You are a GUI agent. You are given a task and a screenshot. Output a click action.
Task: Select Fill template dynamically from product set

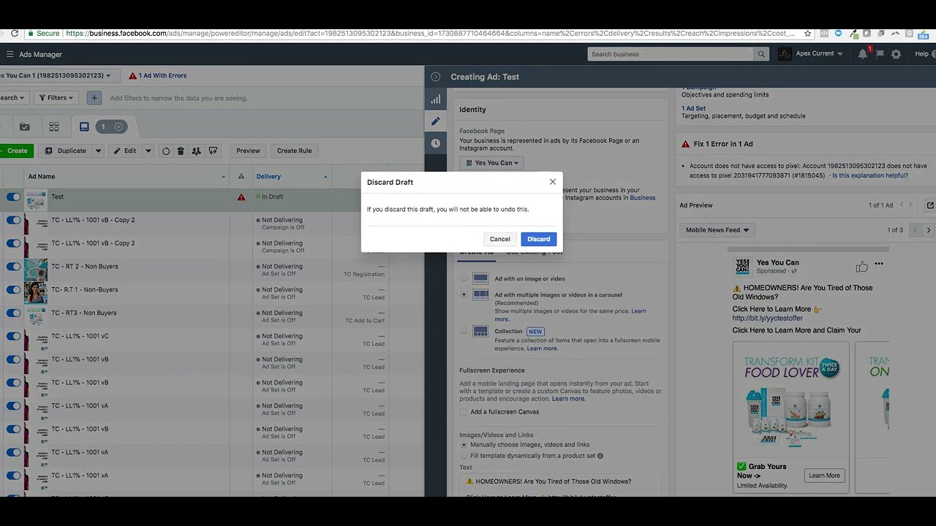click(x=464, y=456)
